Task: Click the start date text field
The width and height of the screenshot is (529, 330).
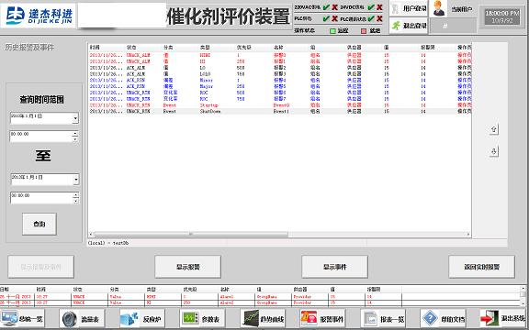Action: click(x=41, y=118)
